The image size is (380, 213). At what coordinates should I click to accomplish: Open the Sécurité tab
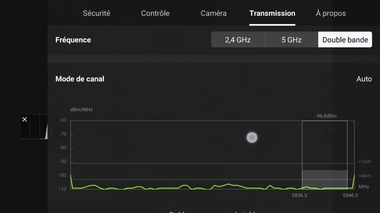tap(97, 13)
